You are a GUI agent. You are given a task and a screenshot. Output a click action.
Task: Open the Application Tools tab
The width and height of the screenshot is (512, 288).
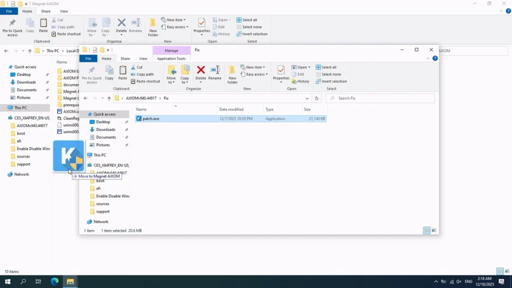171,58
